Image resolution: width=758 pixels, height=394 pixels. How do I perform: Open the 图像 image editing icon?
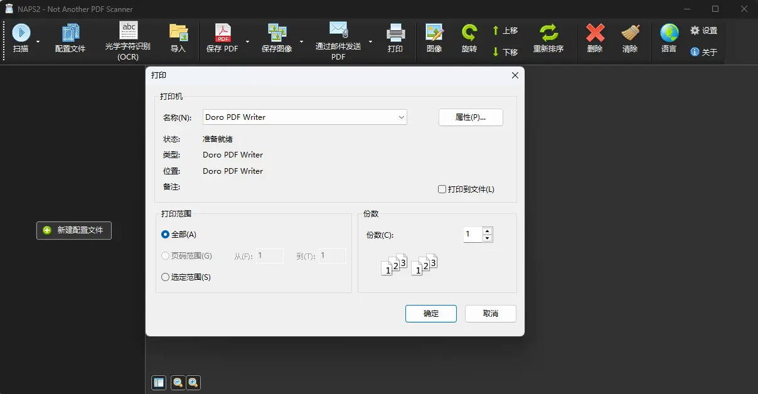(x=434, y=33)
